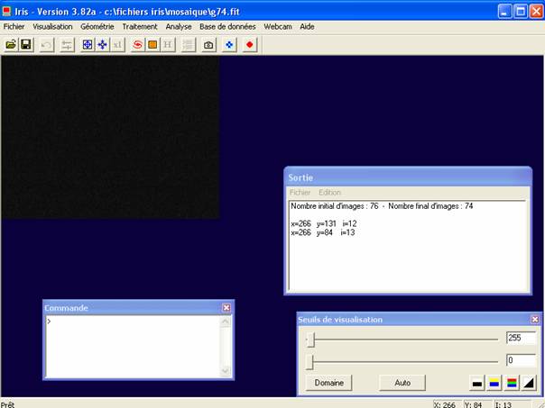Open the Traitement menu
This screenshot has width=545, height=408.
pyautogui.click(x=140, y=27)
